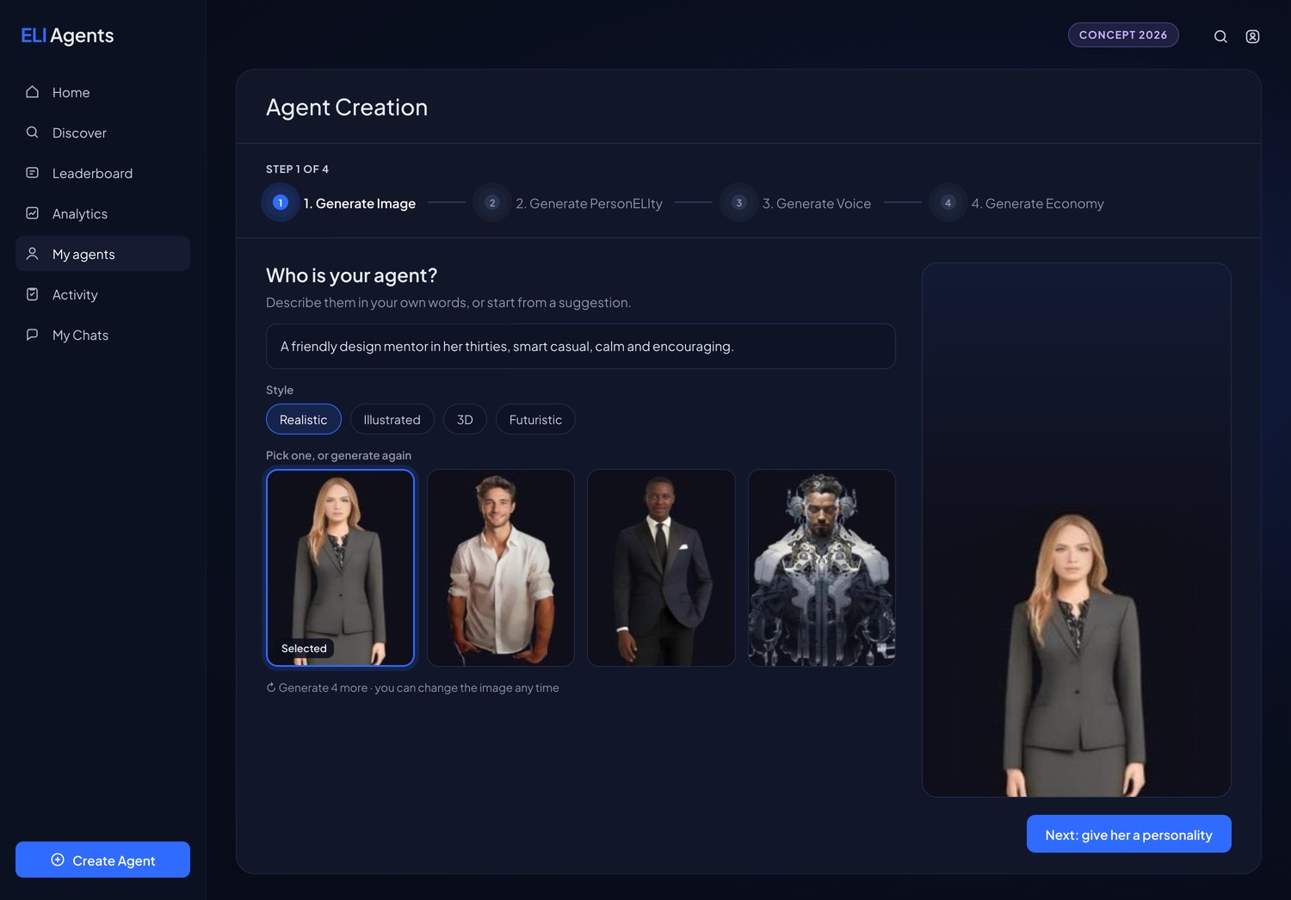
Task: Open the Activity sidebar item
Action: pyautogui.click(x=102, y=294)
